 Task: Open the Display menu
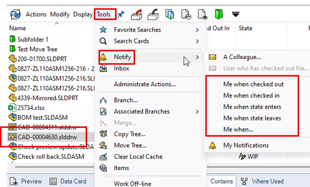click(83, 14)
